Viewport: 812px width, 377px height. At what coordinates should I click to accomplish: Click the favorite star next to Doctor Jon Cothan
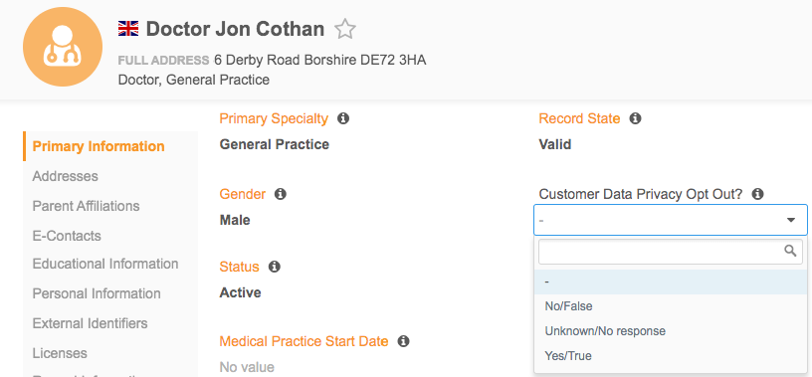(345, 29)
